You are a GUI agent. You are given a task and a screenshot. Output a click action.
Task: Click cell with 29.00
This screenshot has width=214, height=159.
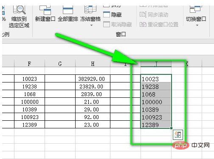tap(93, 109)
